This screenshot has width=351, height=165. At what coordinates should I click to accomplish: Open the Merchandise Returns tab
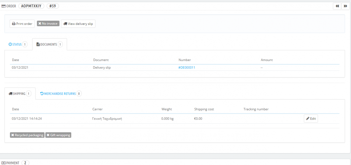click(60, 94)
